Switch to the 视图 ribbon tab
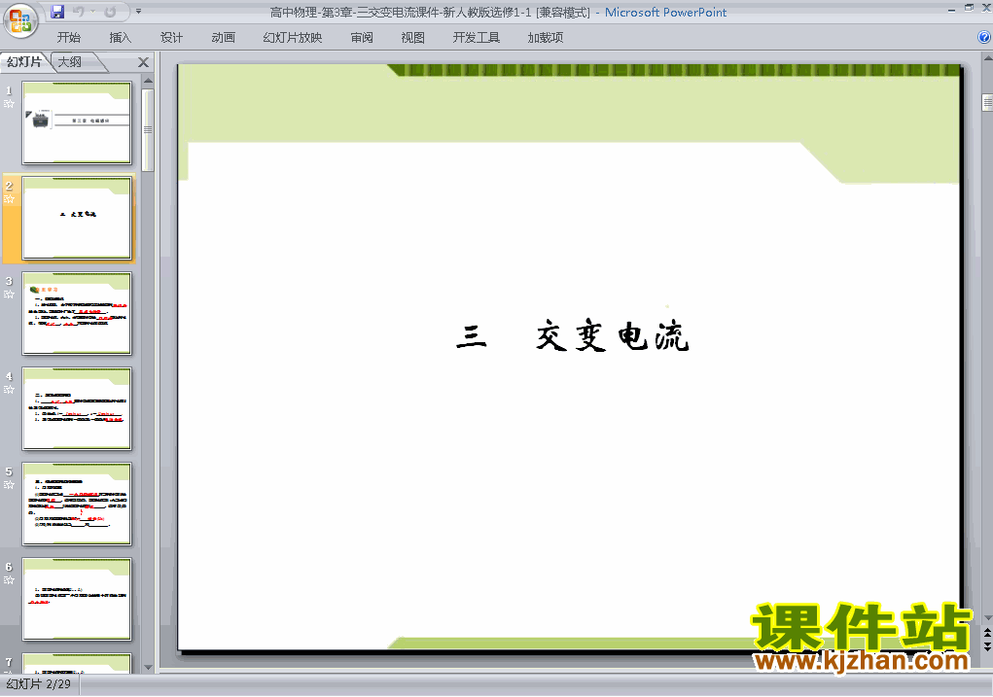The image size is (993, 697). tap(413, 37)
